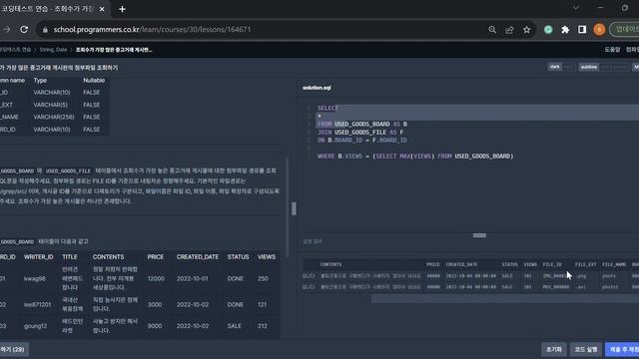
Task: Bookmark this page with the star
Action: tap(526, 29)
